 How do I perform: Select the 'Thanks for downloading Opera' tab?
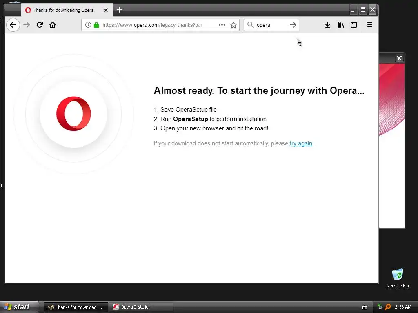(x=63, y=10)
